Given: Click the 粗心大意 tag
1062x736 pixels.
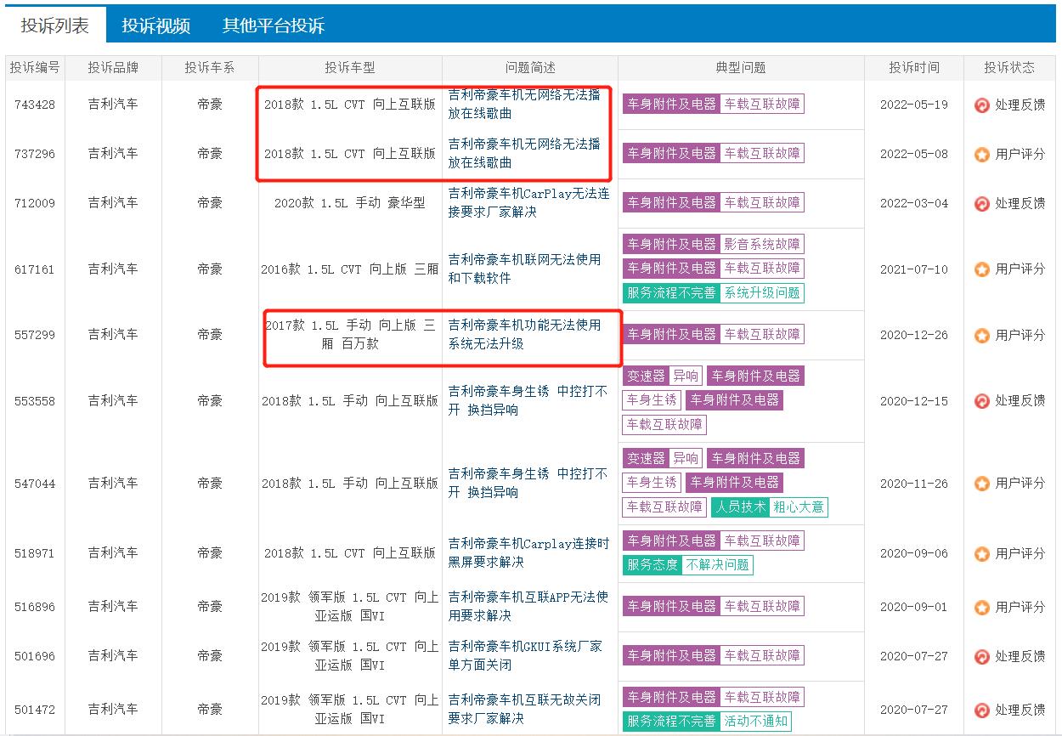Looking at the screenshot, I should pyautogui.click(x=798, y=507).
